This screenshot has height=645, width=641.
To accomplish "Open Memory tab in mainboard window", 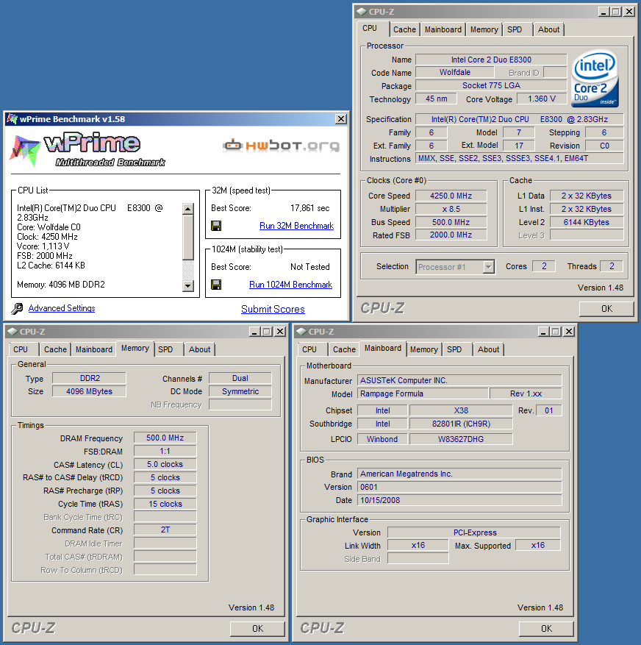I will [x=424, y=349].
